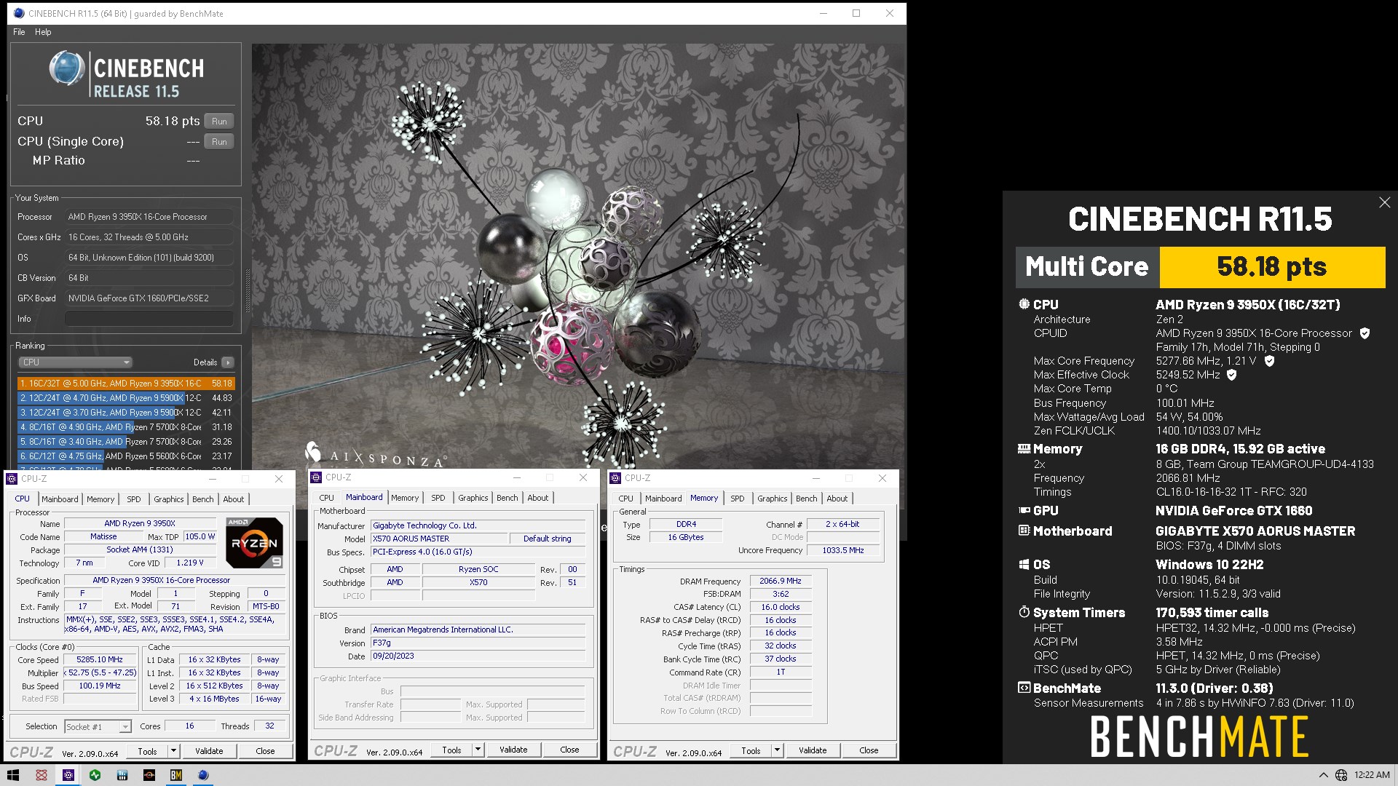
Task: Click the shield icon next to CPUID
Action: (x=1365, y=333)
